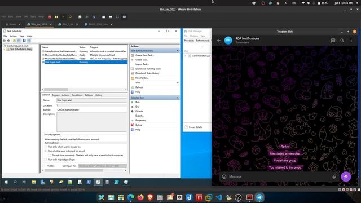The image size is (361, 203).
Task: Click the VMware snapshot clock icon
Action: pyautogui.click(x=80, y=17)
